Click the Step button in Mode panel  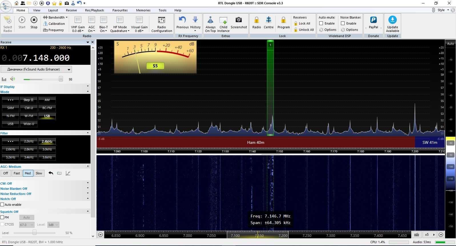pos(28,100)
